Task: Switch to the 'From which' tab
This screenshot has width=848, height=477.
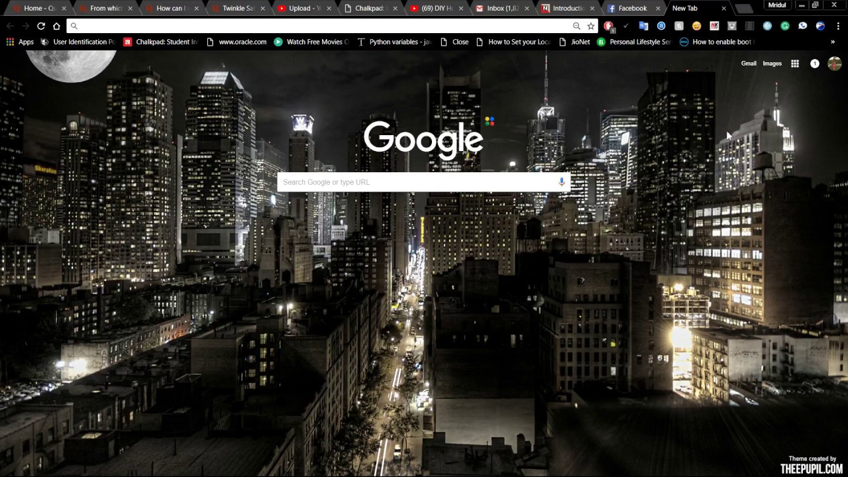Action: (105, 9)
